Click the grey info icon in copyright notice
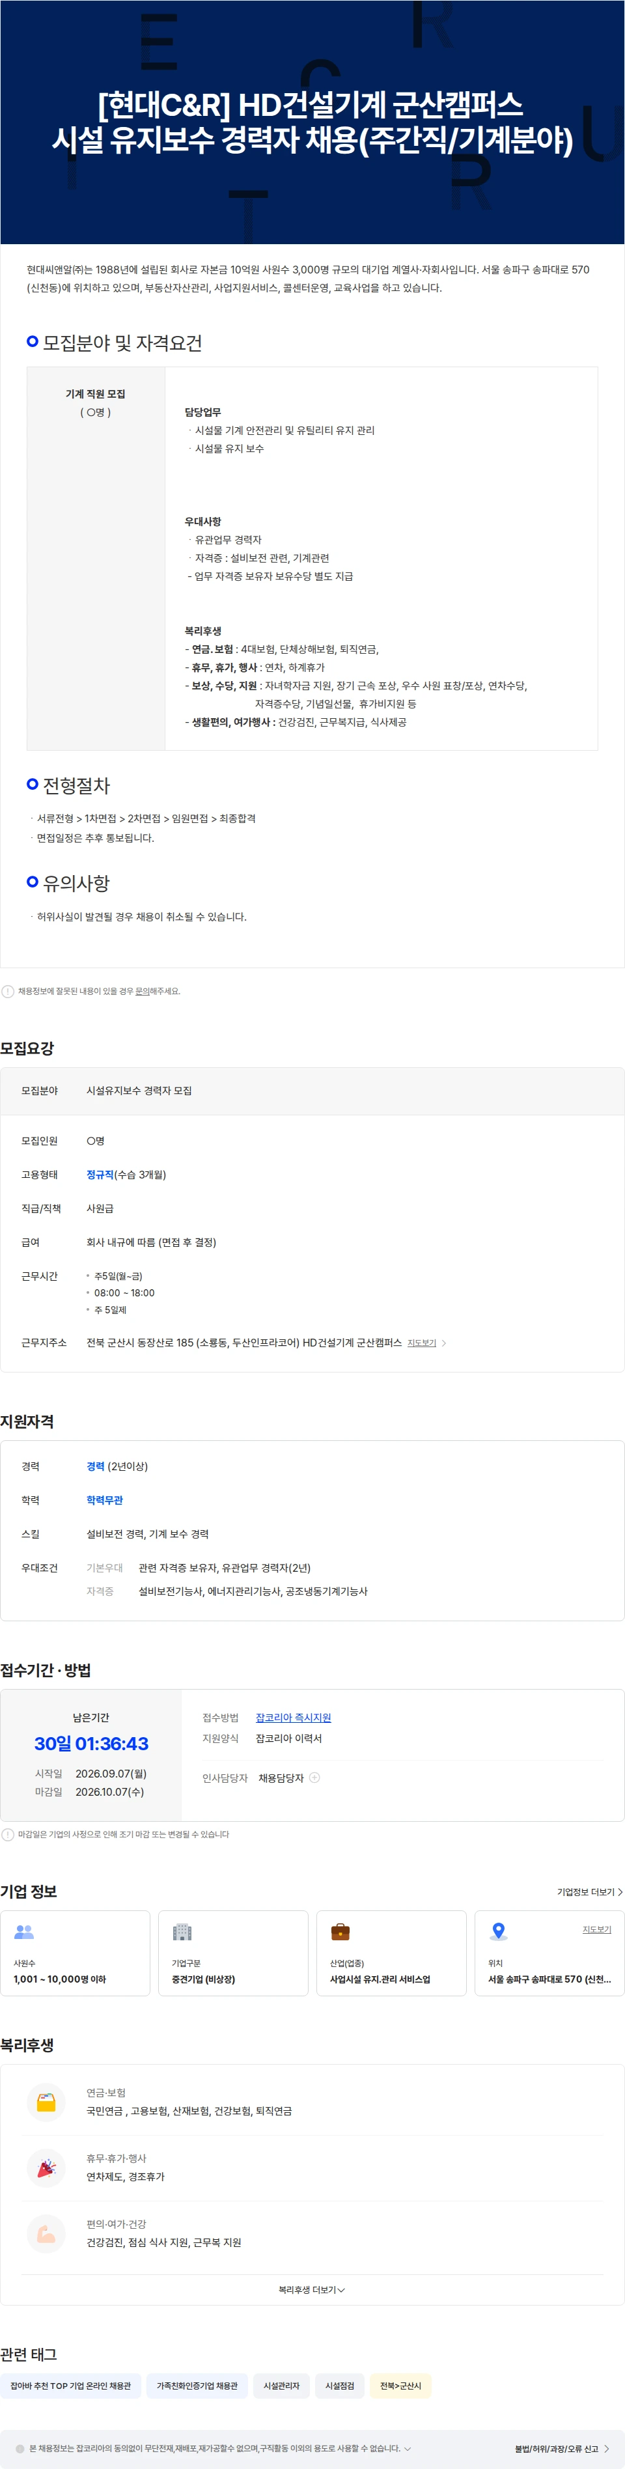 [x=20, y=2449]
